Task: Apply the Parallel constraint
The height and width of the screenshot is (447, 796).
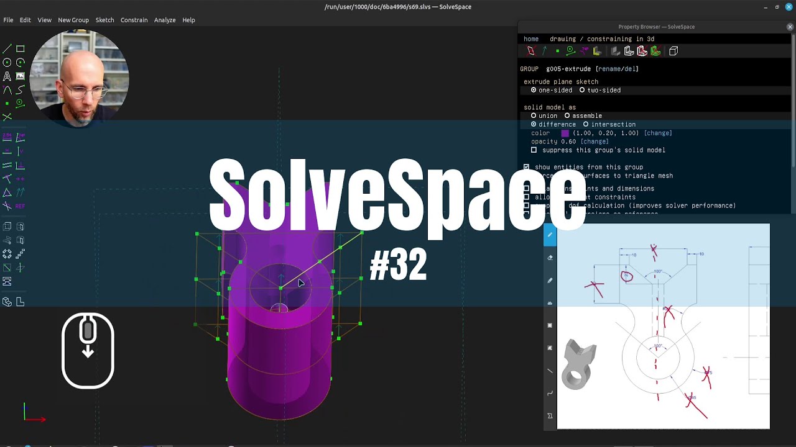Action: point(7,165)
